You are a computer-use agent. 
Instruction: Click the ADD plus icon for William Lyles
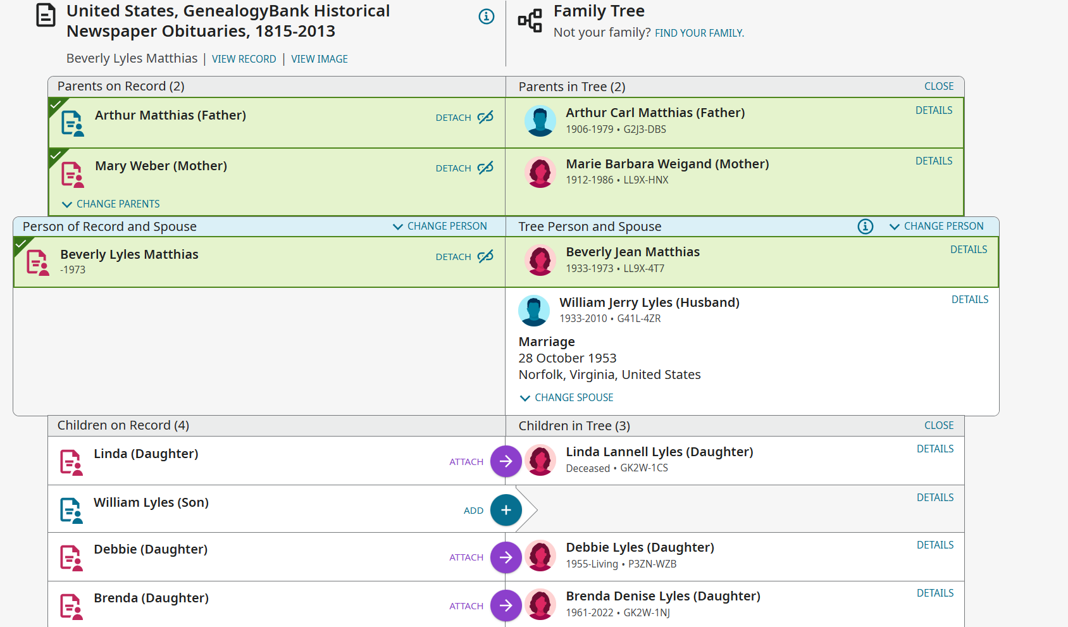[x=506, y=510]
